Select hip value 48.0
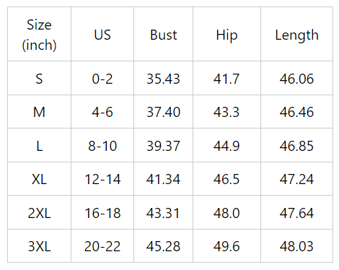The image size is (339, 270). tap(226, 212)
